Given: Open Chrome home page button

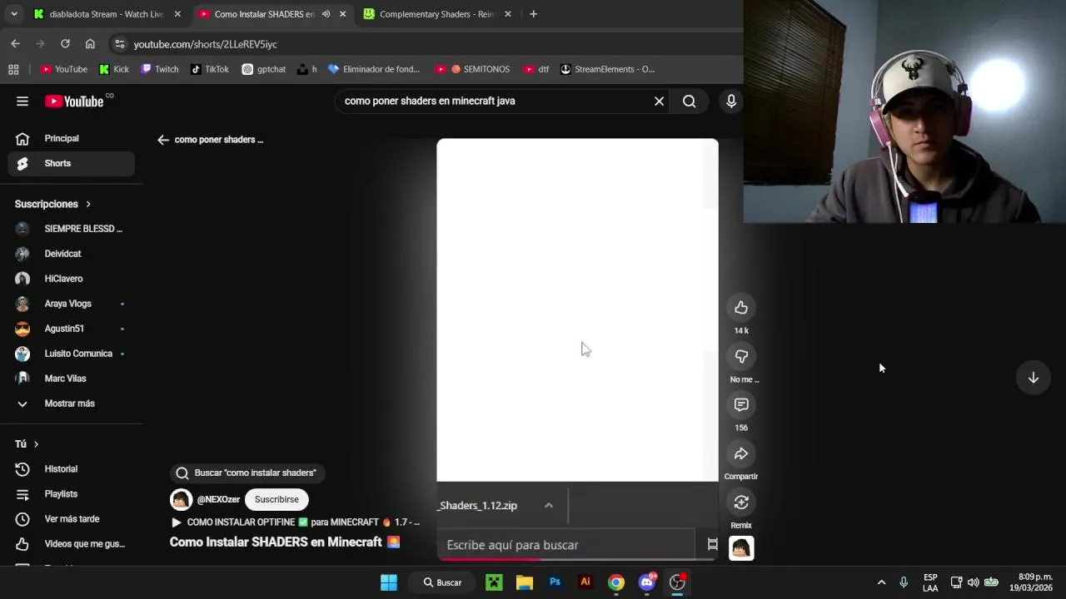Looking at the screenshot, I should 90,43.
